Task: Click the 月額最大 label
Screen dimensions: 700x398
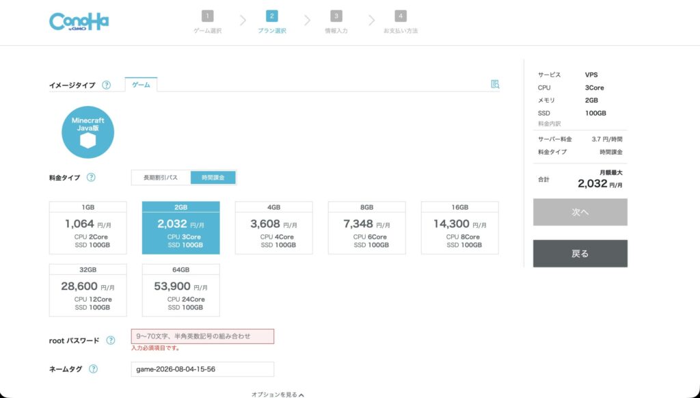Action: point(610,172)
